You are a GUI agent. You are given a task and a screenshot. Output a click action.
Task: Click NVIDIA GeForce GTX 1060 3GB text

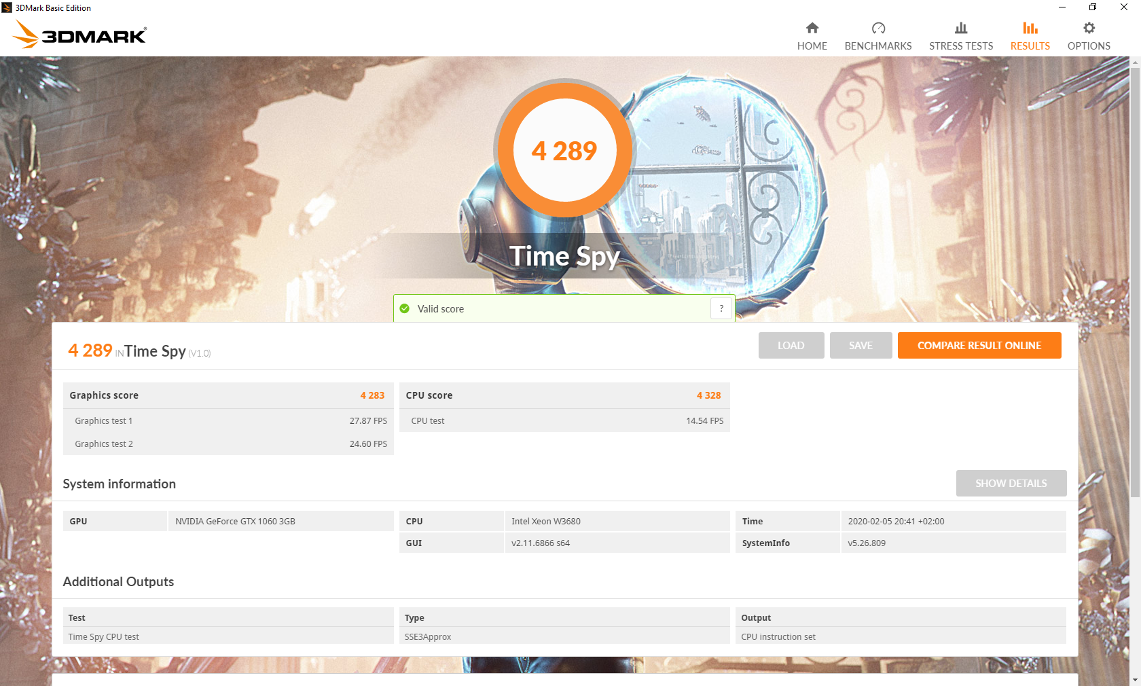(235, 521)
